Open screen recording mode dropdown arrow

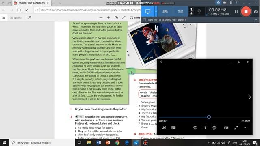(x=156, y=11)
